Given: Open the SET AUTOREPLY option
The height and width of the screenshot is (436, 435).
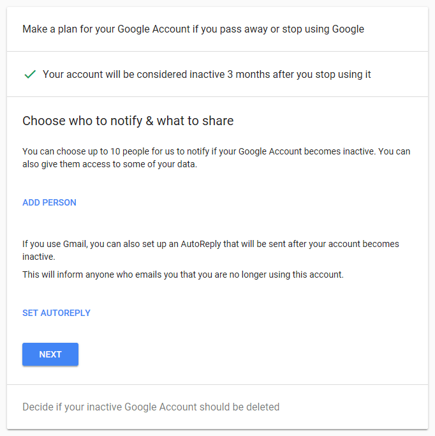Looking at the screenshot, I should (x=56, y=313).
